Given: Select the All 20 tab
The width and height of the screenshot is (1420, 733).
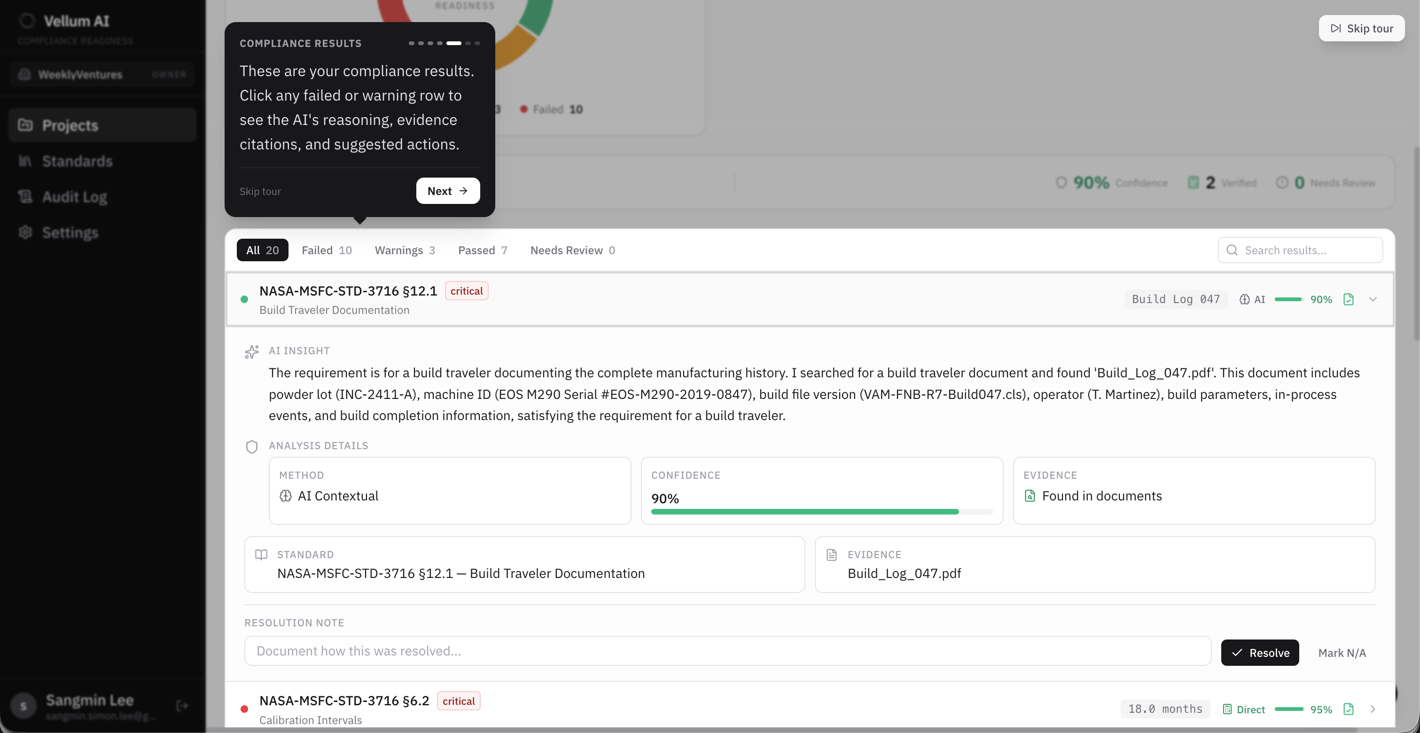Looking at the screenshot, I should (262, 250).
